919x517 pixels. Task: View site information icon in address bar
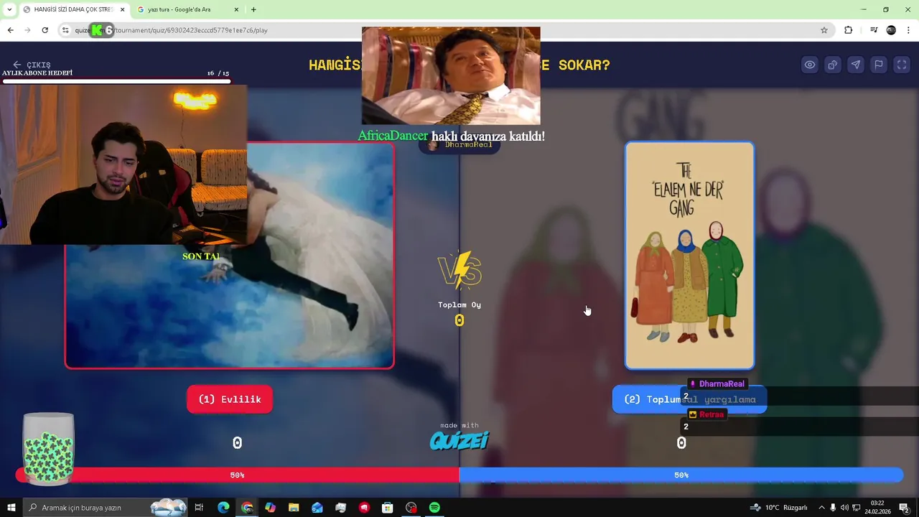point(65,30)
